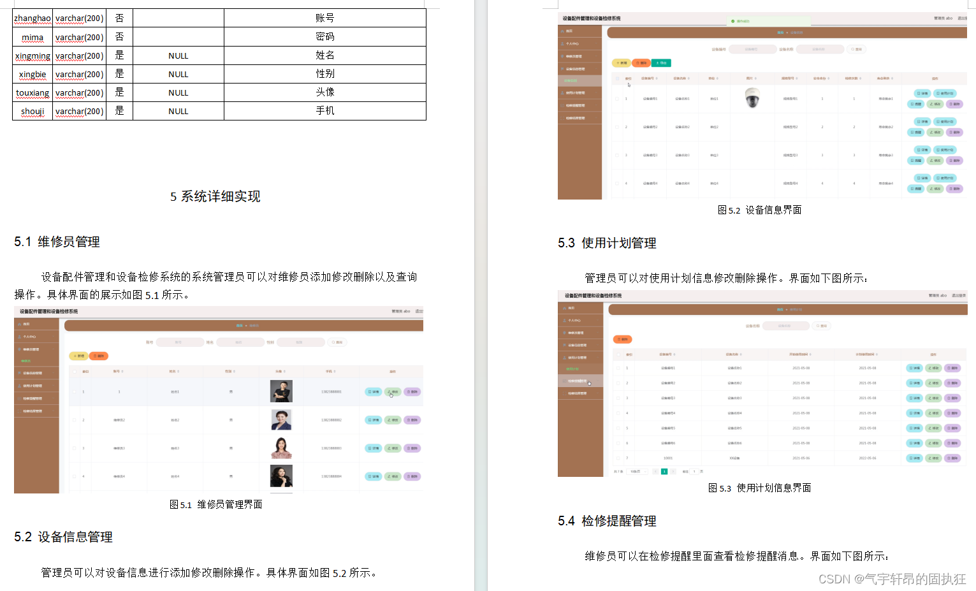This screenshot has height=591, width=976.
Task: Click the heading 5.1 维修员管理
Action: pyautogui.click(x=57, y=242)
